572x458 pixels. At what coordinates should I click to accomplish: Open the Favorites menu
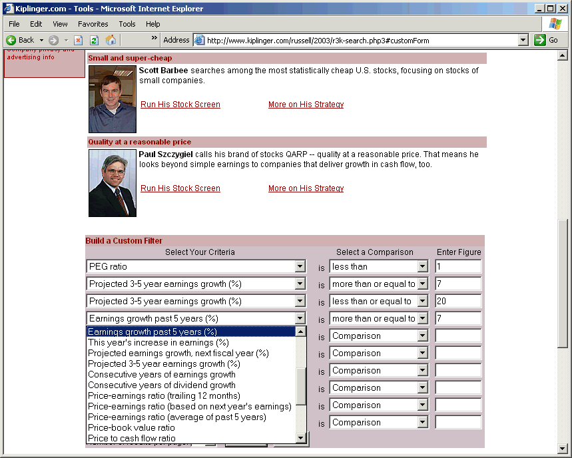coord(93,24)
